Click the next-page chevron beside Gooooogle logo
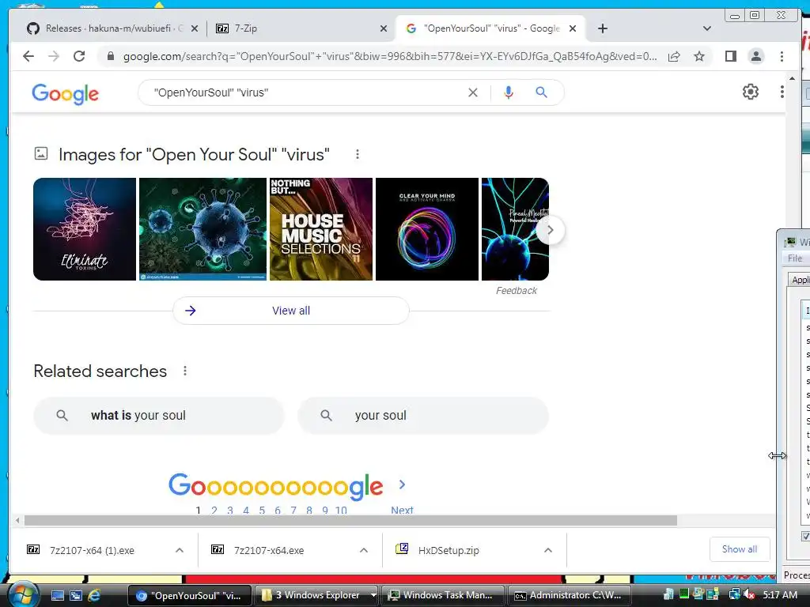This screenshot has height=607, width=810. [402, 484]
